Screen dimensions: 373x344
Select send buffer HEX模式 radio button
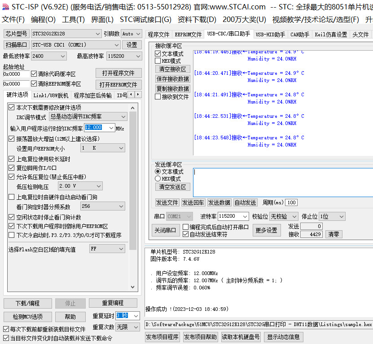click(158, 179)
